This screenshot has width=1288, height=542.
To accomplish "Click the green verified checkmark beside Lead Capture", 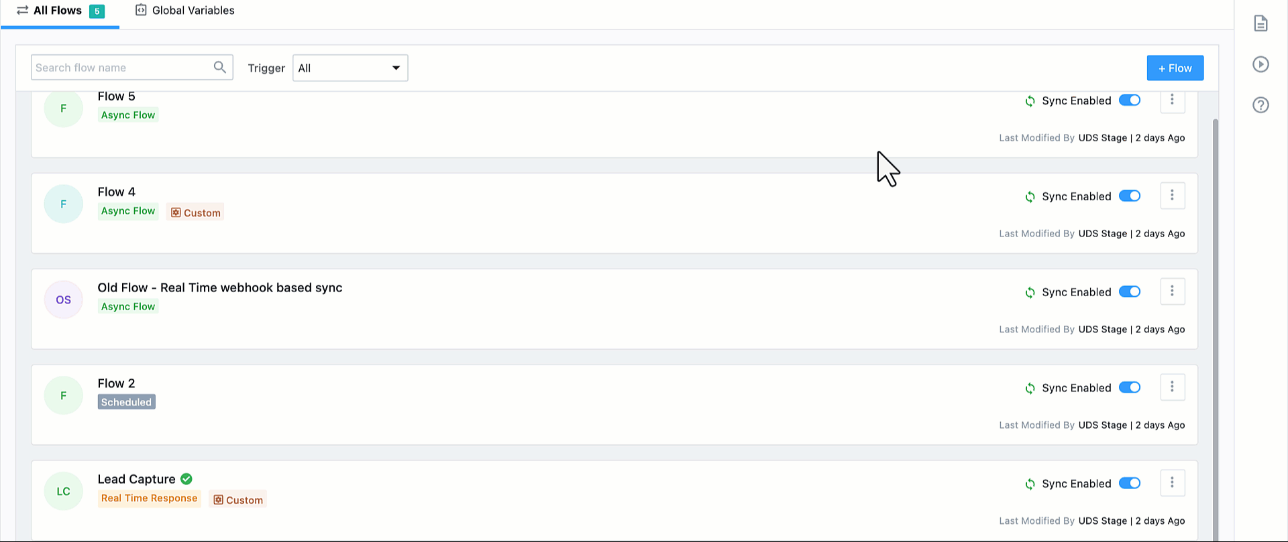I will point(186,479).
